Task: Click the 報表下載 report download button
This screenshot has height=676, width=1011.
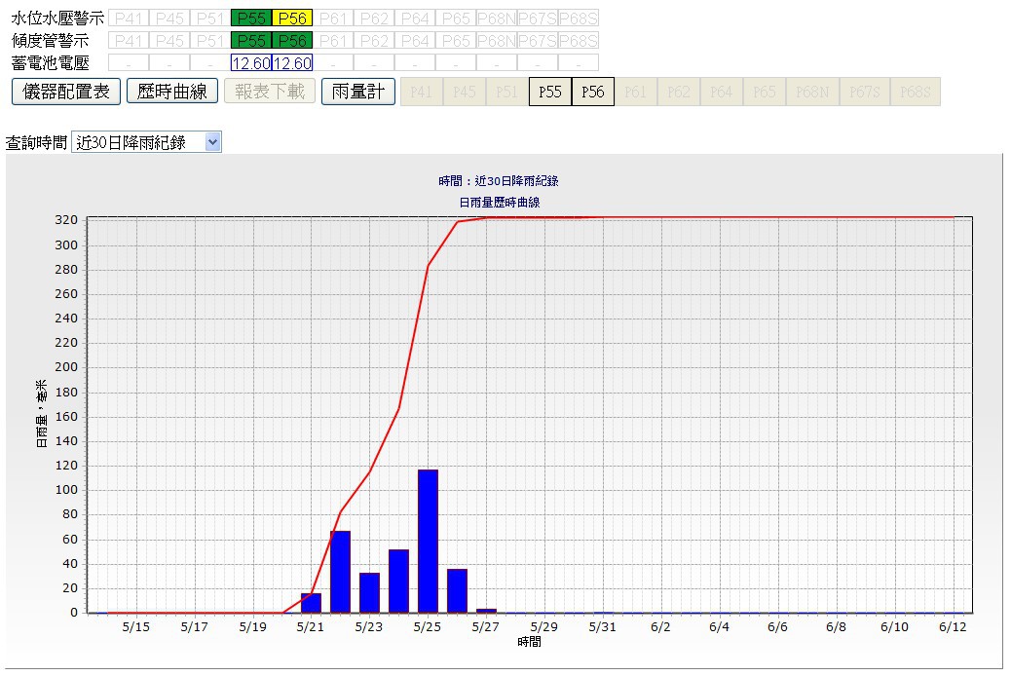Action: [x=270, y=92]
